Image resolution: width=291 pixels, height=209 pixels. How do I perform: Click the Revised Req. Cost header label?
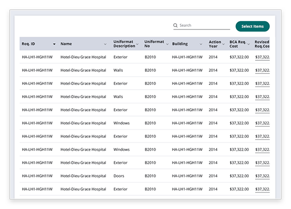[262, 44]
